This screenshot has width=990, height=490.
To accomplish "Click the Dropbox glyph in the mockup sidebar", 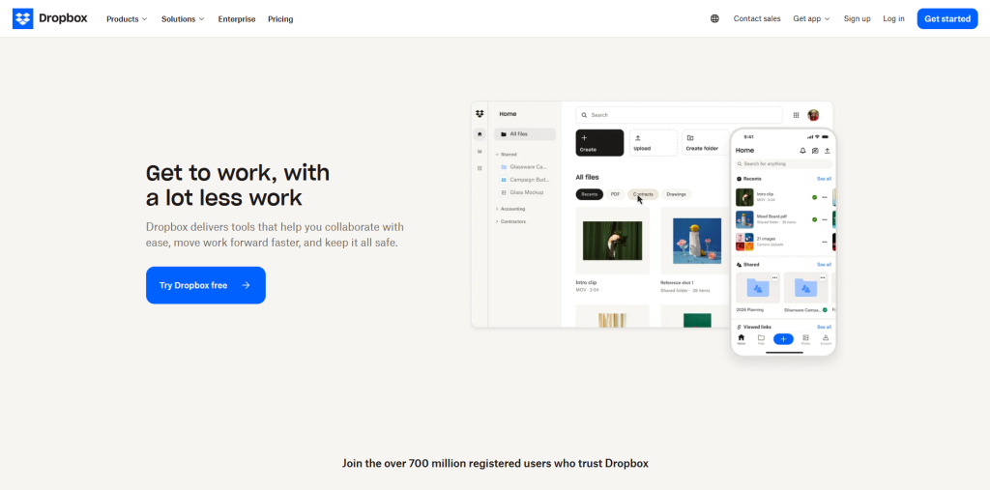I will [x=480, y=114].
